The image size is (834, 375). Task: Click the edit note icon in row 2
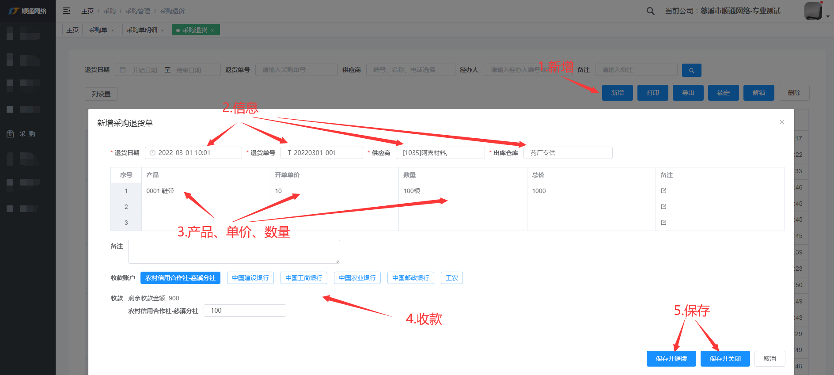(x=663, y=207)
